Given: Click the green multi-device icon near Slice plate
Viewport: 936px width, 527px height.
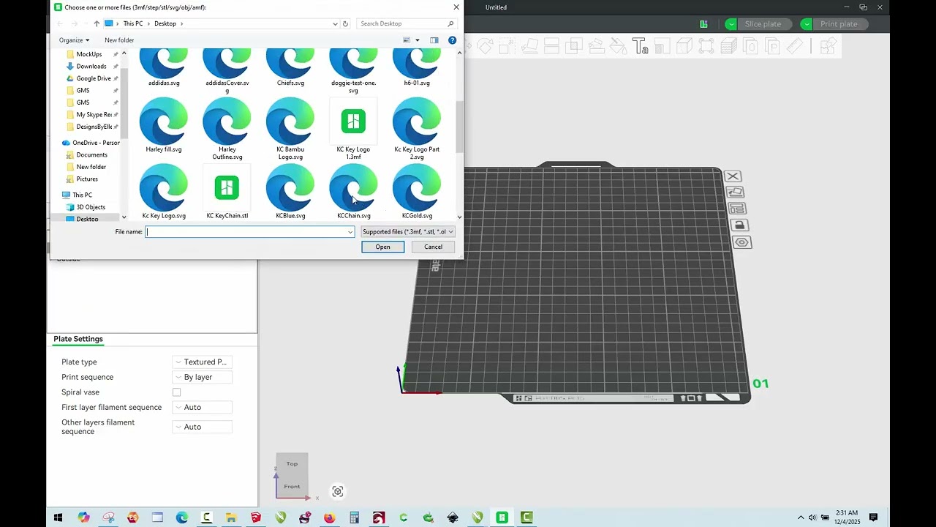Looking at the screenshot, I should (x=703, y=24).
